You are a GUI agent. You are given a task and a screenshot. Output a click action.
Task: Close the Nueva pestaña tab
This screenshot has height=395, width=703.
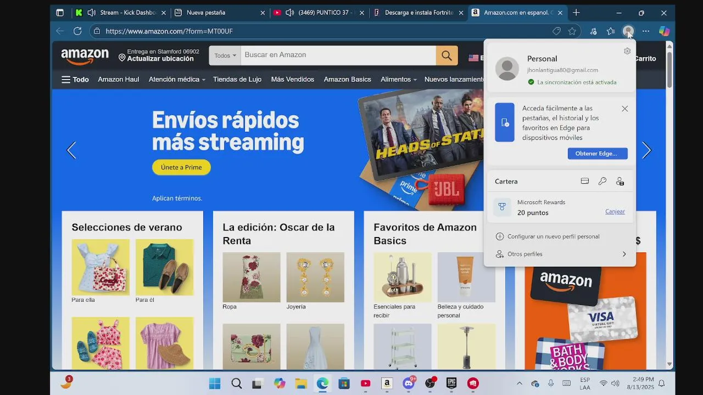click(262, 13)
